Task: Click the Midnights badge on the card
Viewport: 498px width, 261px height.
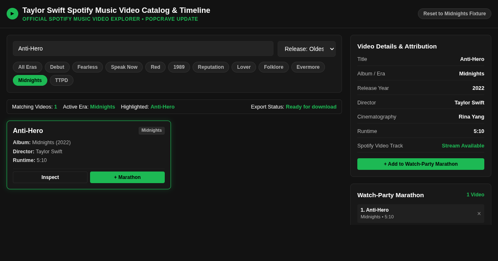Action: point(151,130)
